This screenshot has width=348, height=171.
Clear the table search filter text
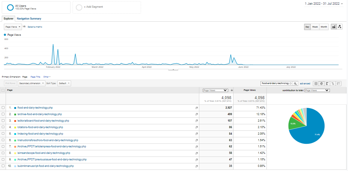(291, 84)
